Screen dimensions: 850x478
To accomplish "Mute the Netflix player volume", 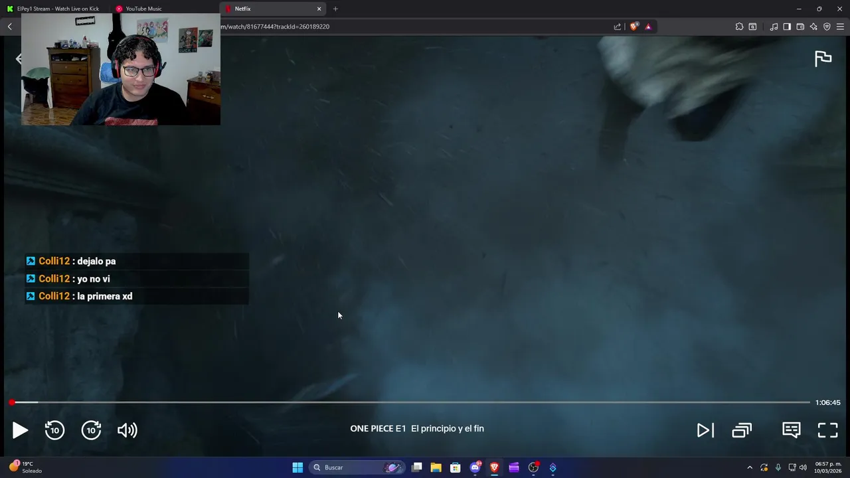I will [x=127, y=430].
